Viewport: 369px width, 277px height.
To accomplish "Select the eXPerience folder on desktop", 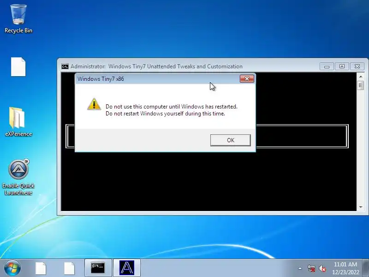I will (x=18, y=122).
